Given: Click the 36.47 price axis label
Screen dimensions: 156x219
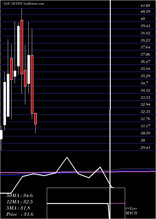Looking at the screenshot, I should [x=145, y=61].
